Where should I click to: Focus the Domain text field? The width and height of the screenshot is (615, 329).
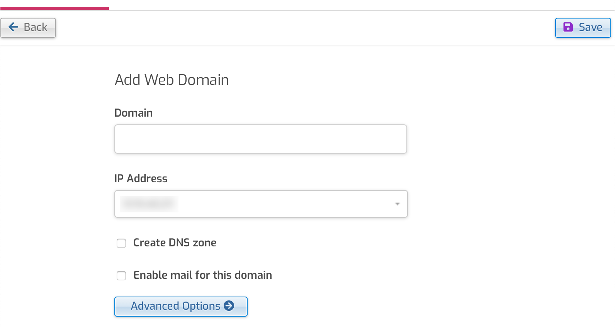tap(260, 139)
